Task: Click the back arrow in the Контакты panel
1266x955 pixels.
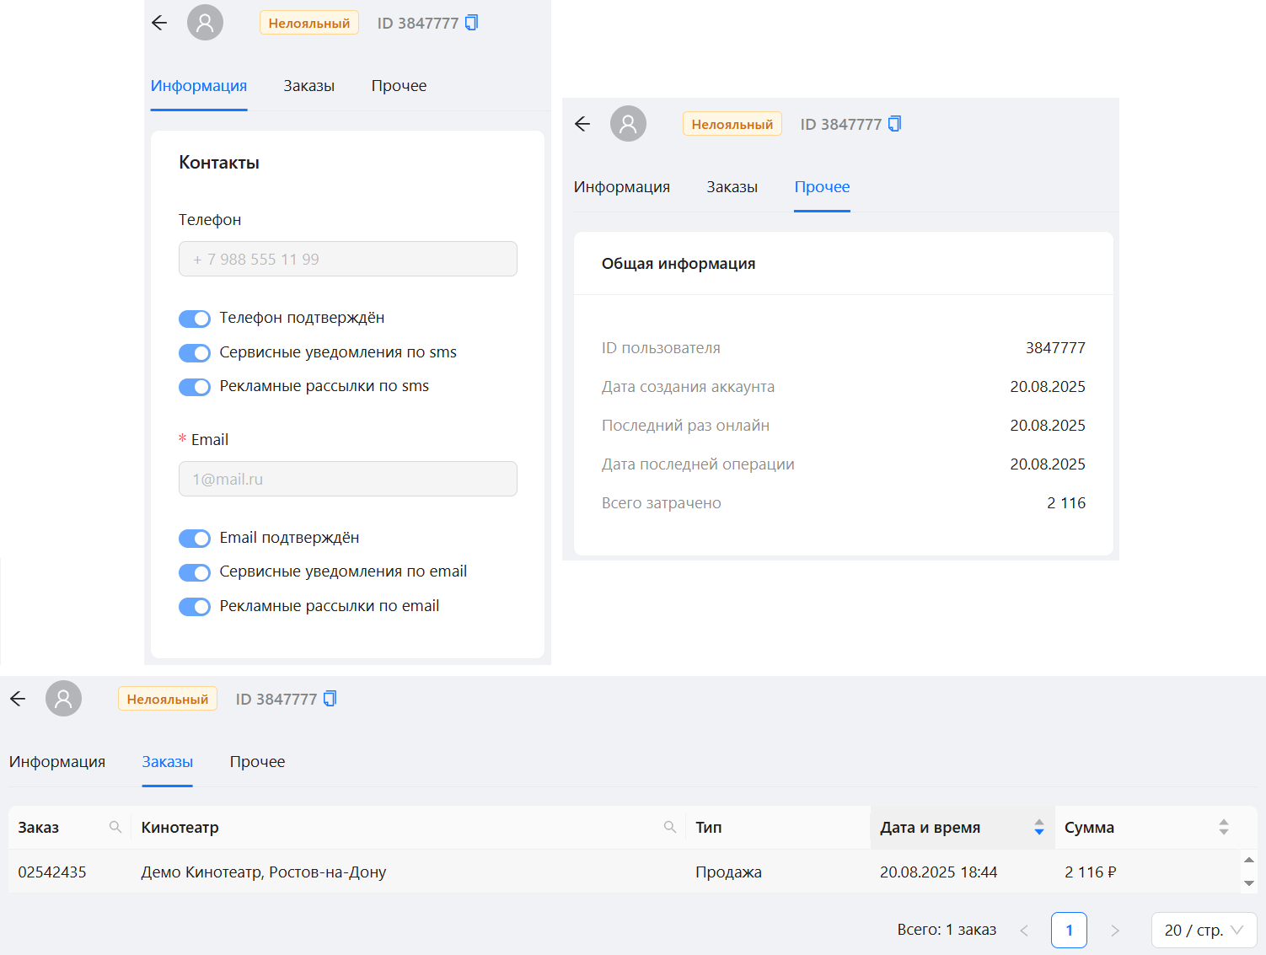Action: 159,23
